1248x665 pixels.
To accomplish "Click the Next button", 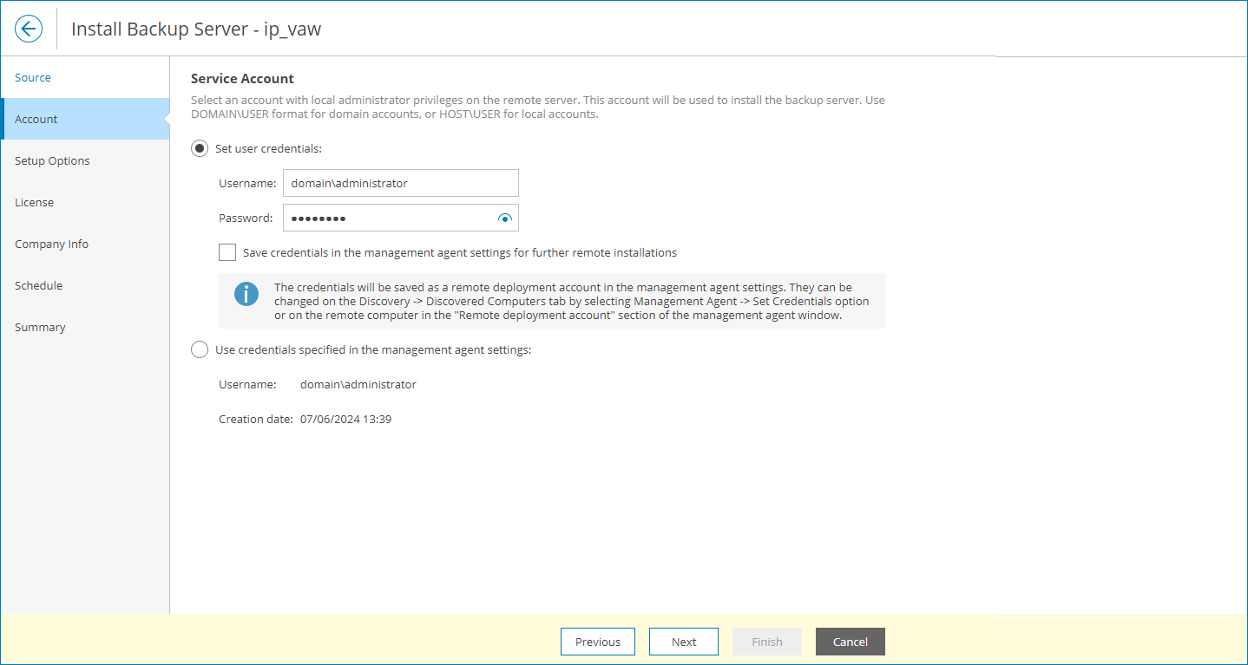I will (x=683, y=642).
